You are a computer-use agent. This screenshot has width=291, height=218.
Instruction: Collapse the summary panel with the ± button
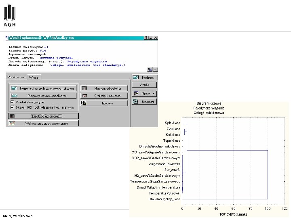point(155,69)
